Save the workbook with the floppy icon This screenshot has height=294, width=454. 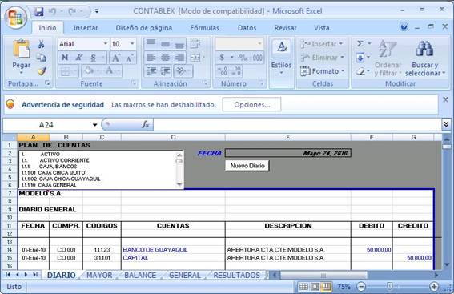click(x=39, y=11)
